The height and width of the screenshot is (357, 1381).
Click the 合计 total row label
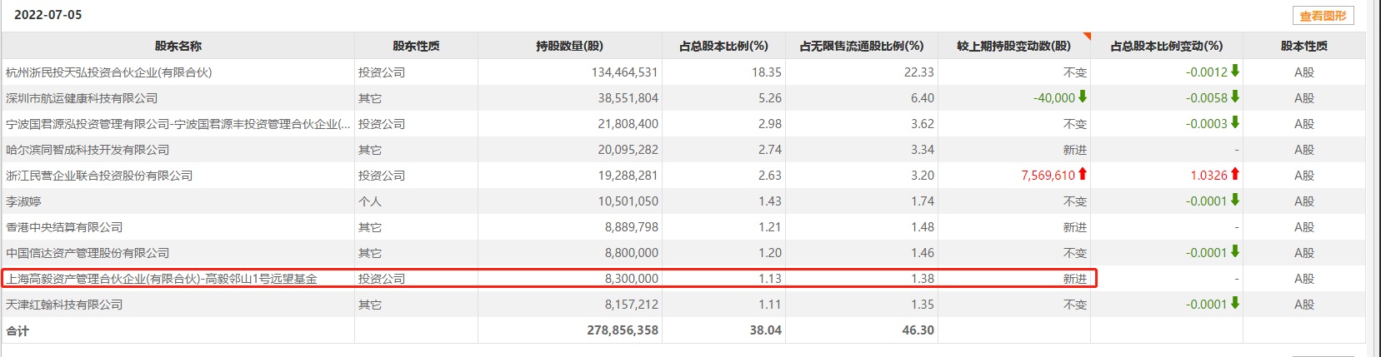pos(18,330)
